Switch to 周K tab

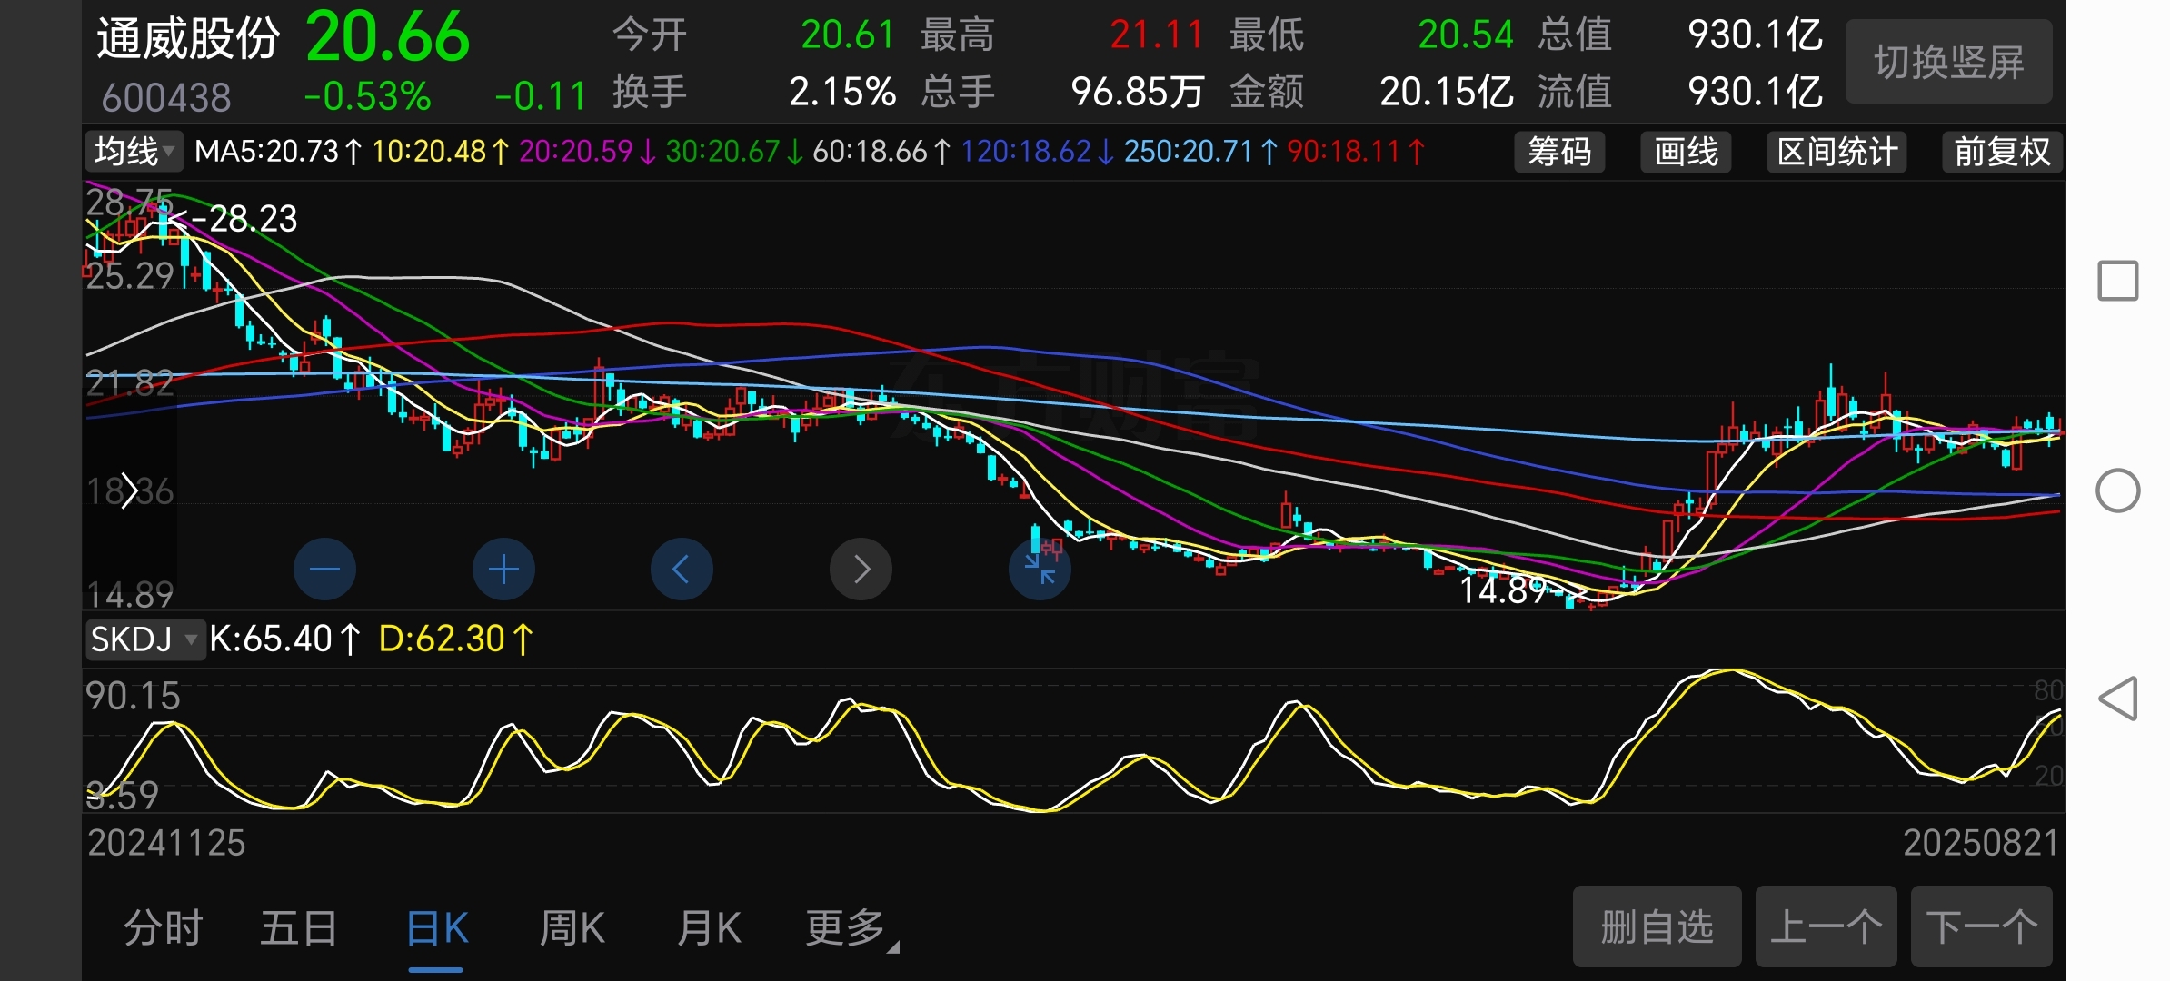coord(572,928)
